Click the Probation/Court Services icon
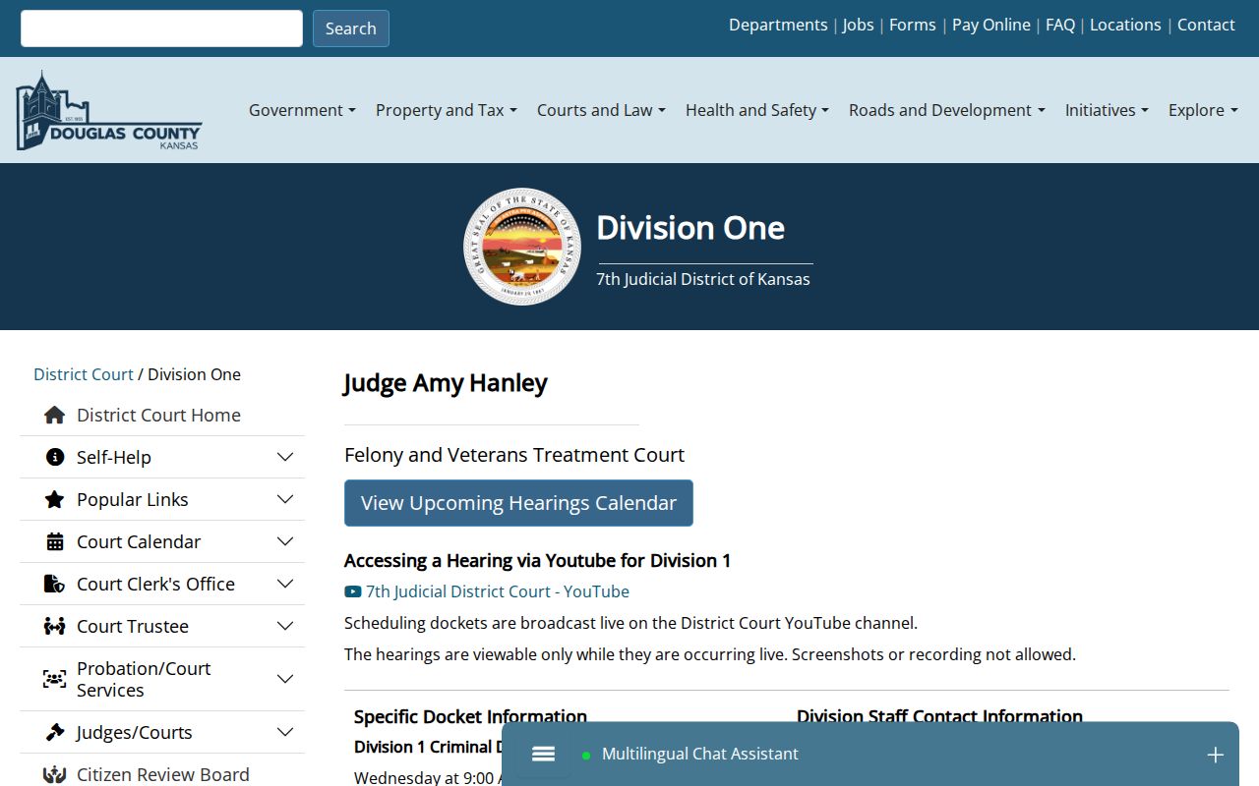The width and height of the screenshot is (1259, 786). coord(55,679)
